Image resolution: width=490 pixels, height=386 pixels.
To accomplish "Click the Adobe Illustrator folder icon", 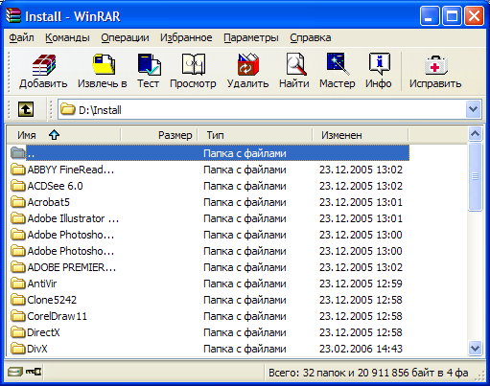I will [18, 218].
